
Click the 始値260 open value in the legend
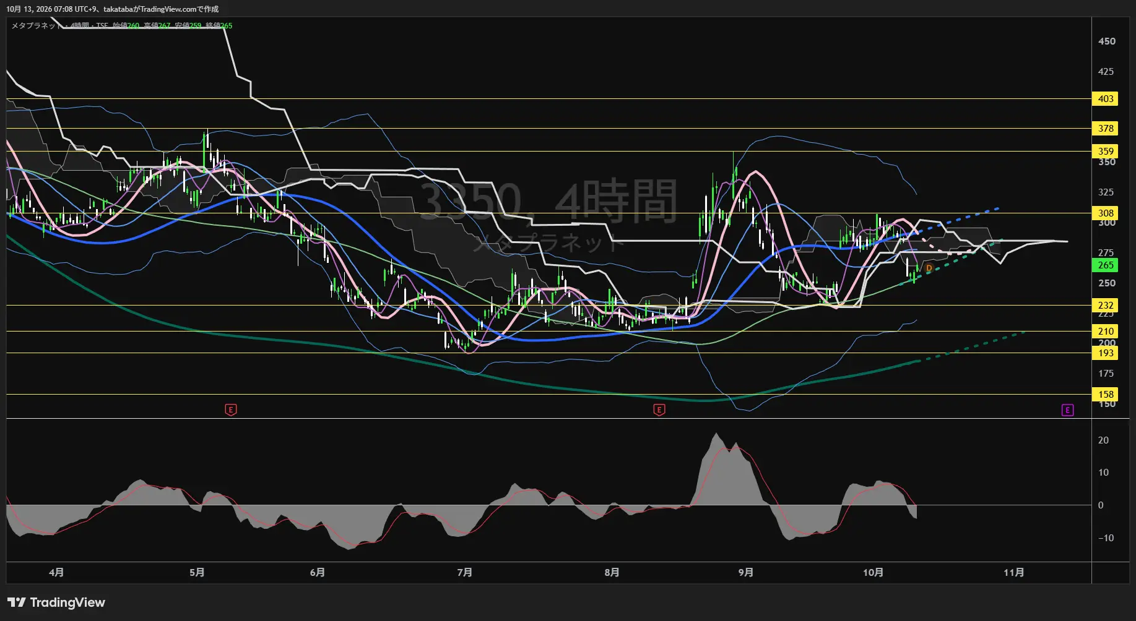click(126, 25)
